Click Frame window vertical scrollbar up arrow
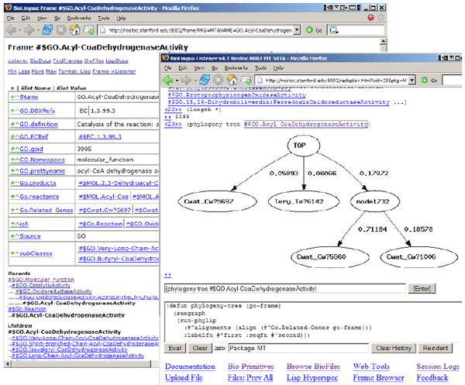 (x=383, y=41)
